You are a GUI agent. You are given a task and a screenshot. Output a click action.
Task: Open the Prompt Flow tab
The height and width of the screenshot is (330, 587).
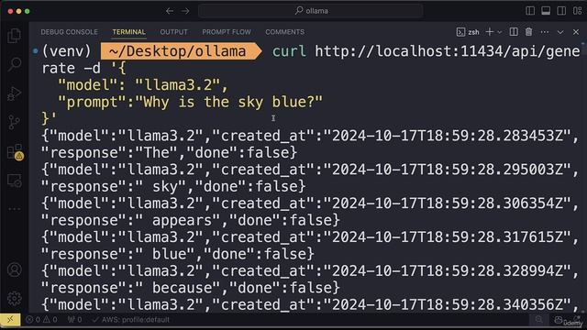pyautogui.click(x=227, y=32)
